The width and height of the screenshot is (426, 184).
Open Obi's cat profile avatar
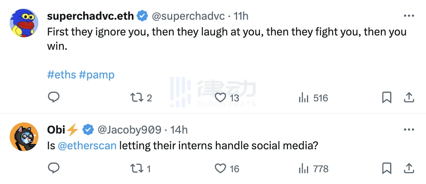(24, 137)
